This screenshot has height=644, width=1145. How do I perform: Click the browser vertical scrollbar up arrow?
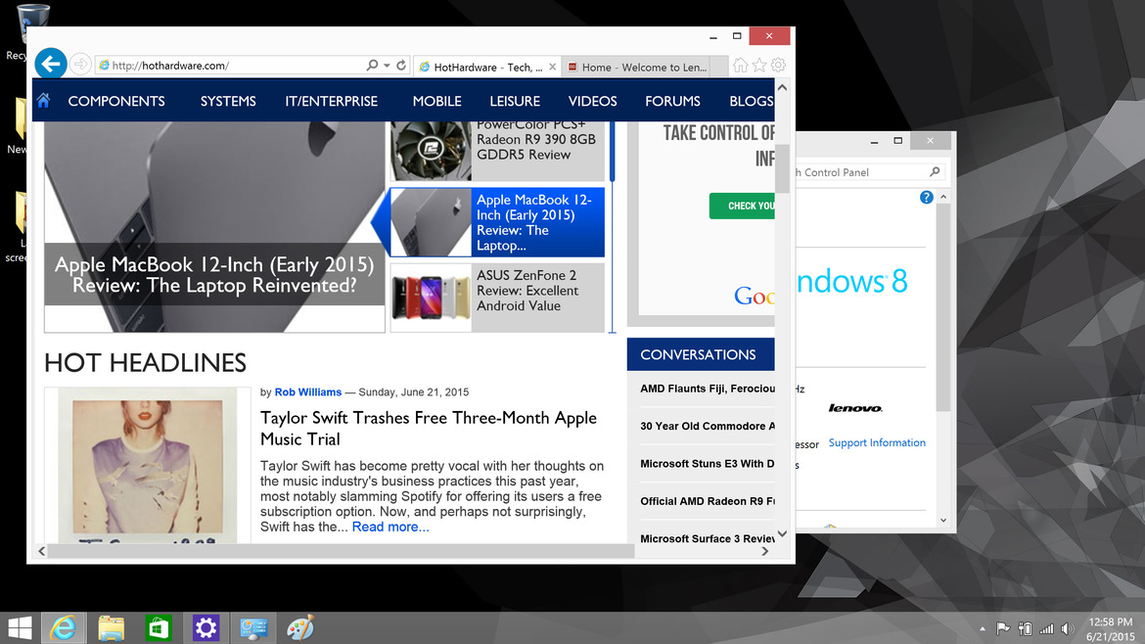[782, 88]
